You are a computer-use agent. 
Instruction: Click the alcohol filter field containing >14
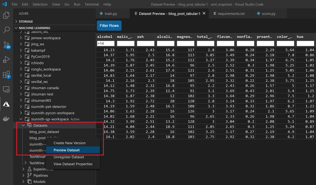tap(106, 43)
